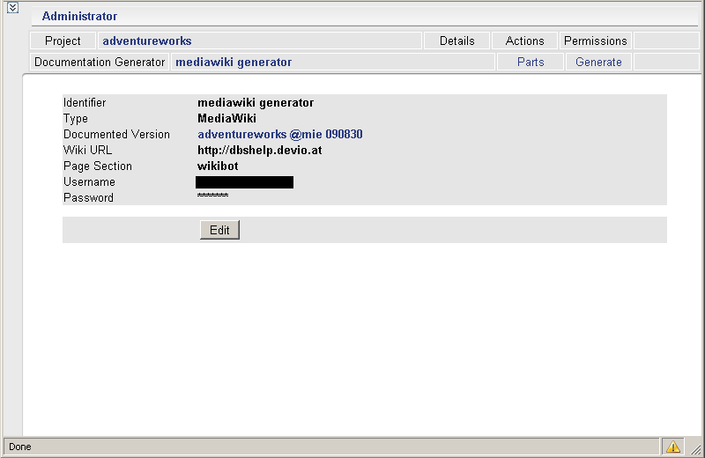The height and width of the screenshot is (458, 705).
Task: Click the Documentation Generator label
Action: point(100,62)
